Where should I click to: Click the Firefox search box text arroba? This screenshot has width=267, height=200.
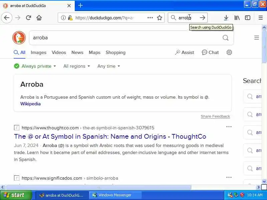[x=185, y=18]
